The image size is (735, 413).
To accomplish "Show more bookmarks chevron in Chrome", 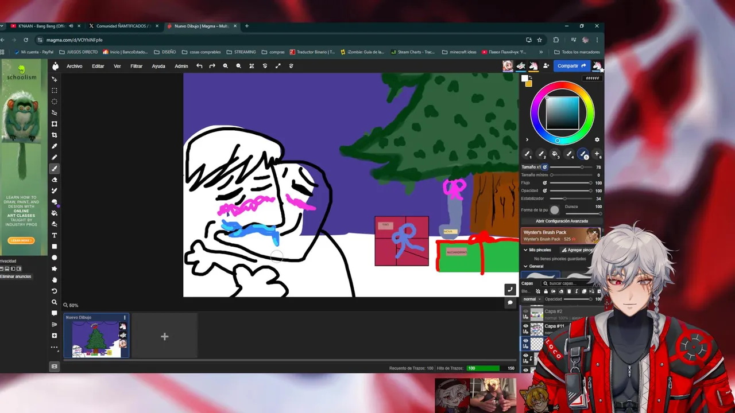I will 541,52.
